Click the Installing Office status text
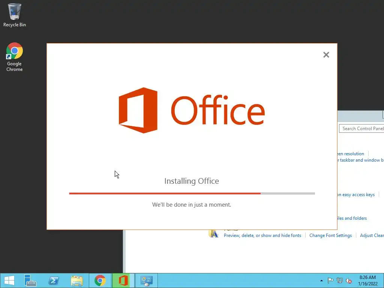 click(x=192, y=181)
